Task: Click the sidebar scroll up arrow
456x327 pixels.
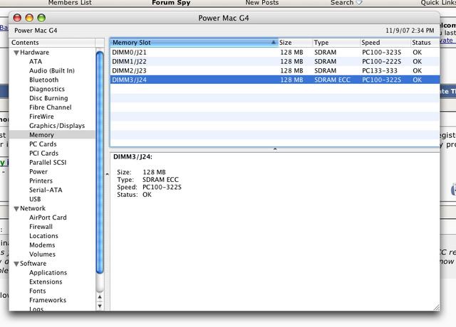Action: click(x=100, y=297)
